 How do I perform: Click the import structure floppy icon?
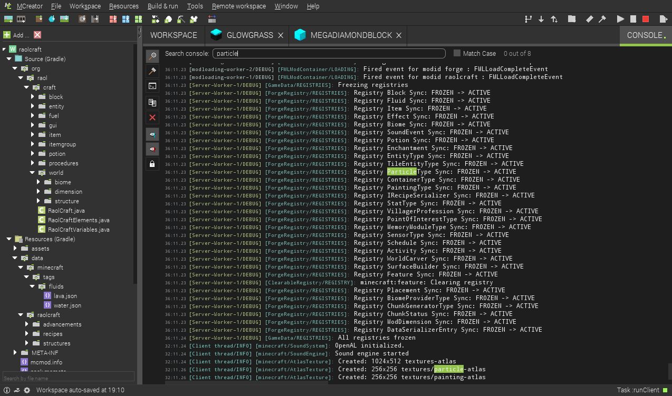click(x=95, y=19)
